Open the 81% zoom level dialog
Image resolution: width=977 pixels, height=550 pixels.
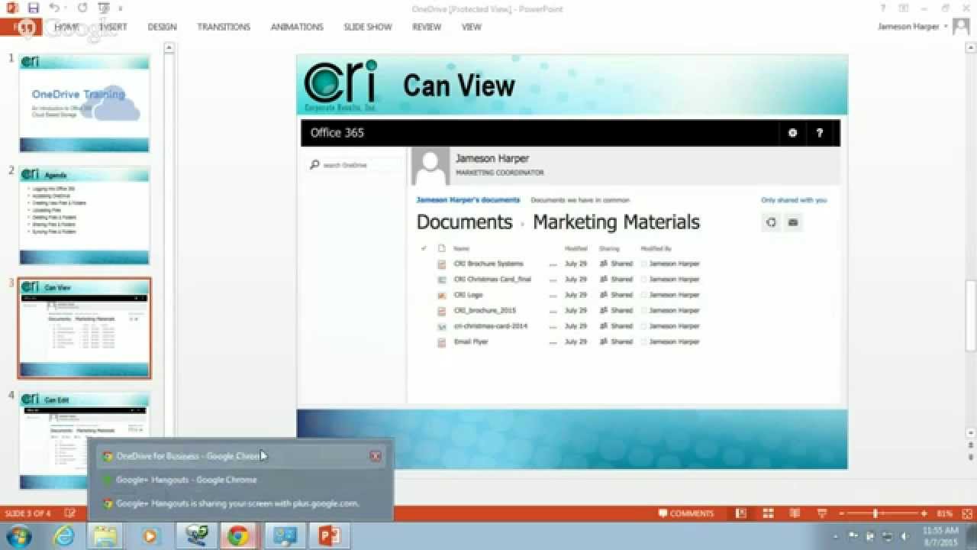pyautogui.click(x=945, y=513)
